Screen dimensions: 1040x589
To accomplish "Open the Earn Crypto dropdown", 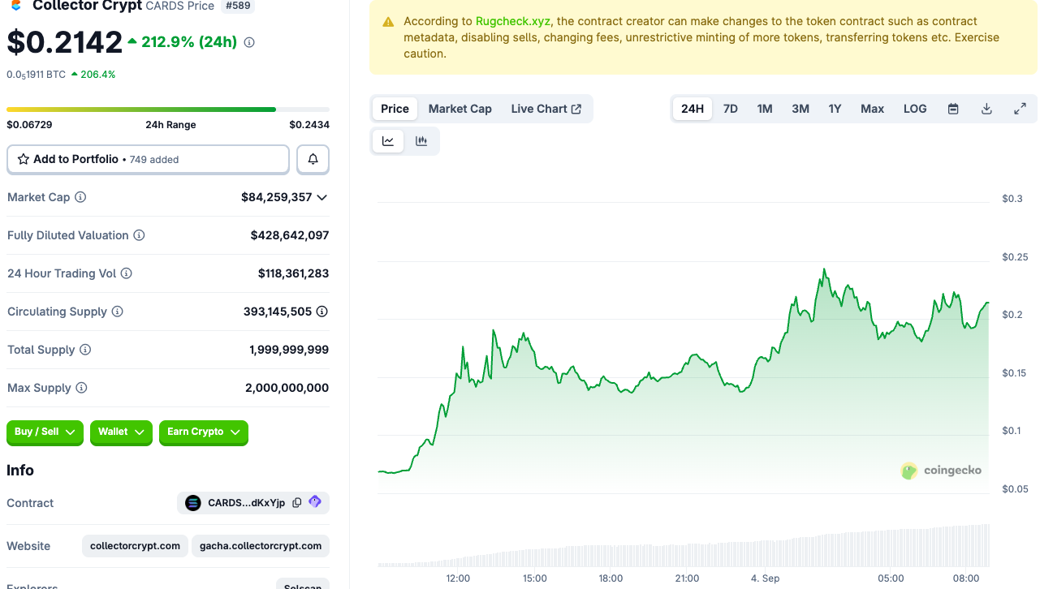I will point(203,432).
